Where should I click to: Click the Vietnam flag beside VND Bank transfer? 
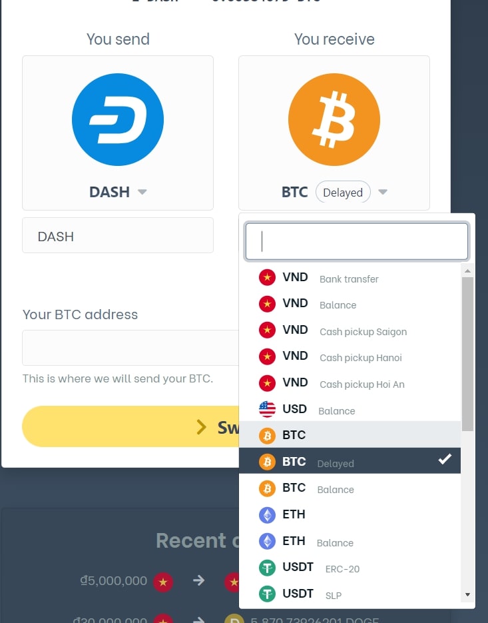click(x=267, y=277)
